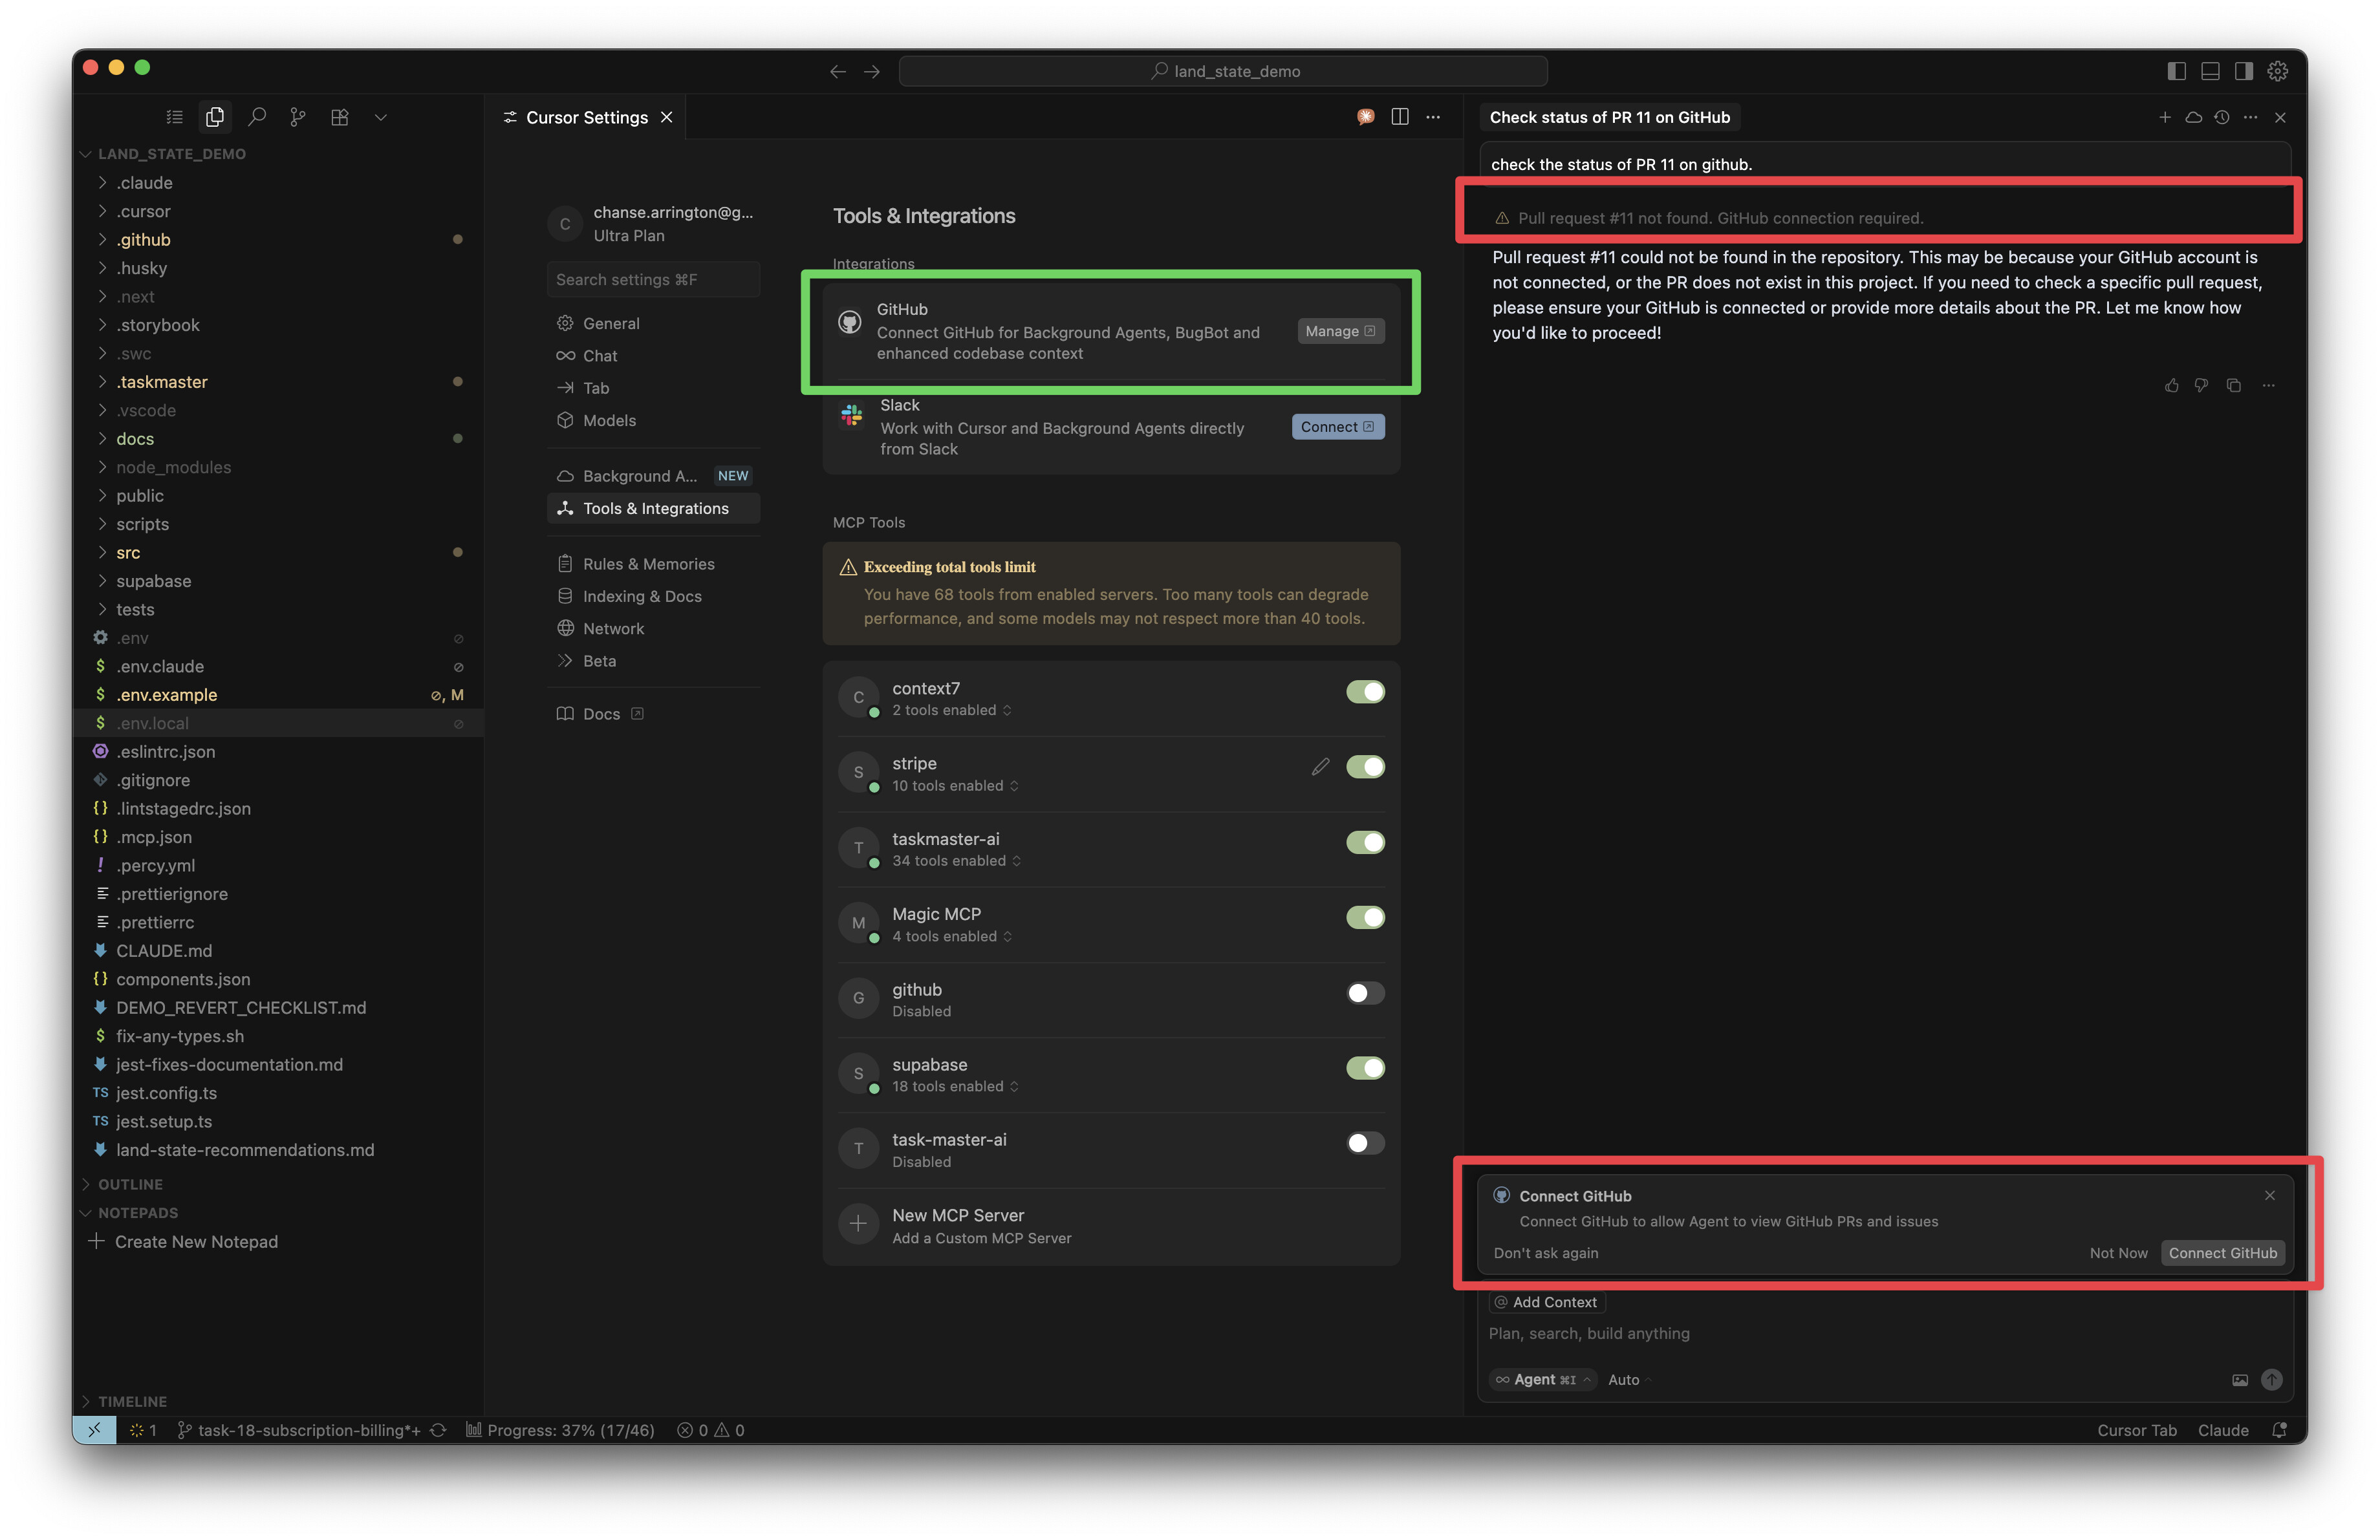Enable the task-master-ai MCP server toggle
The width and height of the screenshot is (2380, 1540).
pos(1365,1143)
